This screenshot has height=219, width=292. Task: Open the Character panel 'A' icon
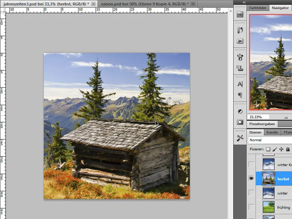(240, 84)
